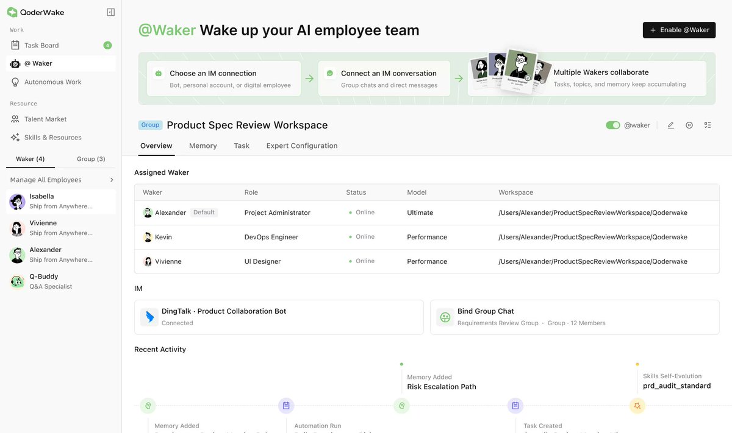The height and width of the screenshot is (433, 732).
Task: Select Alexander in sidebar employee list
Action: pyautogui.click(x=61, y=255)
